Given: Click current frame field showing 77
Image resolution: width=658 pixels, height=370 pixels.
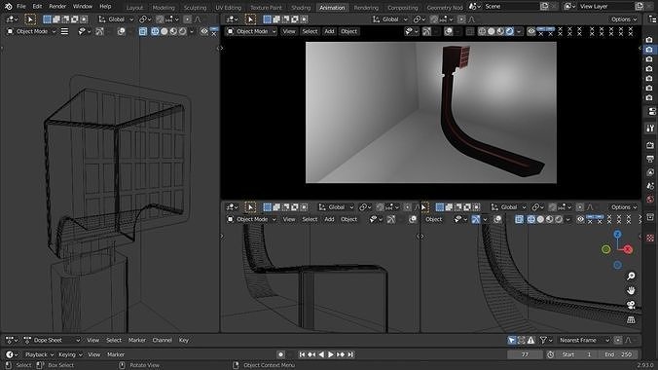Looking at the screenshot, I should [525, 354].
